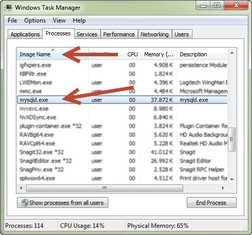The width and height of the screenshot is (252, 235).
Task: Open the Options menu
Action: click(35, 20)
